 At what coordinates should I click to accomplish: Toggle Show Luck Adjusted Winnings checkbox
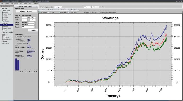pos(99,12)
